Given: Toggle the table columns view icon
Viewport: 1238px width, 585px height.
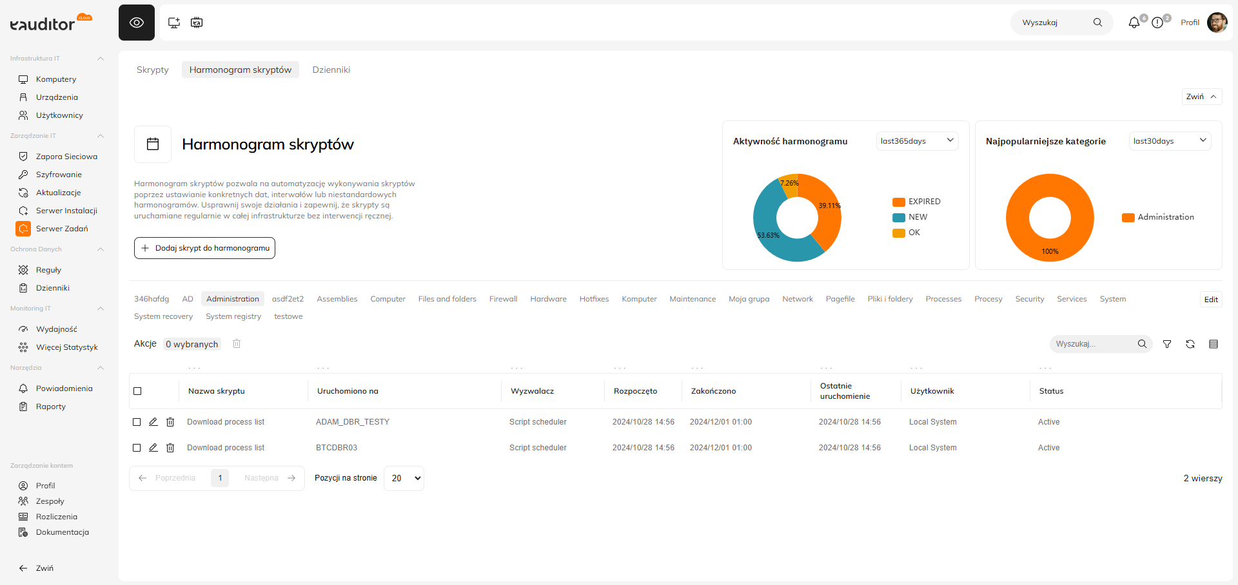Looking at the screenshot, I should tap(1213, 344).
